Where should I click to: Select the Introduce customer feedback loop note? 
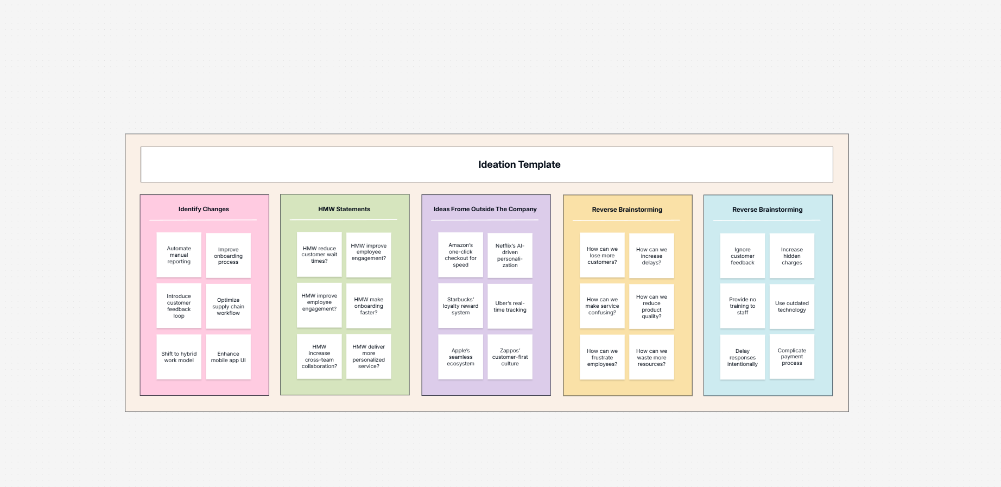pos(179,306)
